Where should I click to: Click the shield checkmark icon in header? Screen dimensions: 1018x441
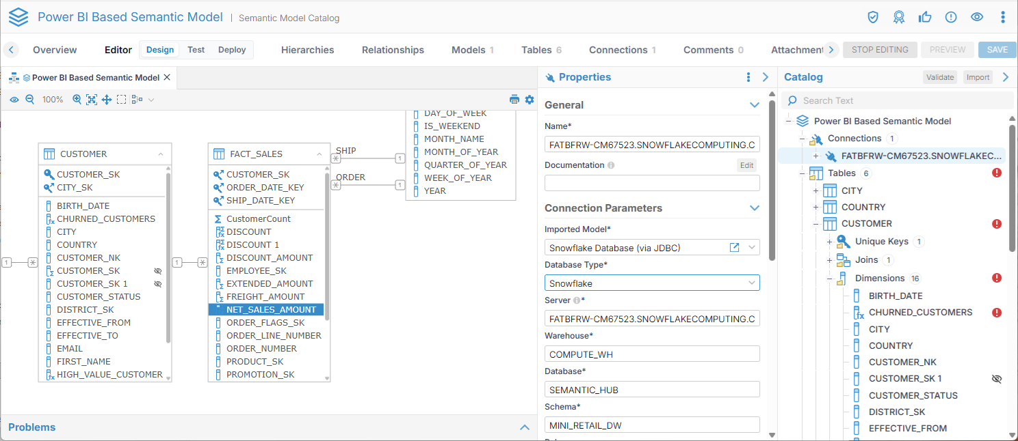[873, 17]
